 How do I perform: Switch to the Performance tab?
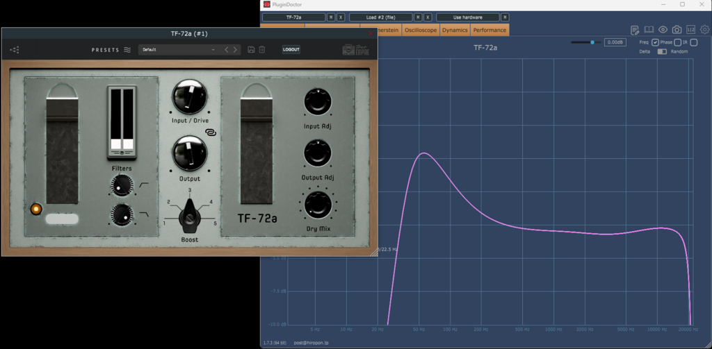point(490,30)
